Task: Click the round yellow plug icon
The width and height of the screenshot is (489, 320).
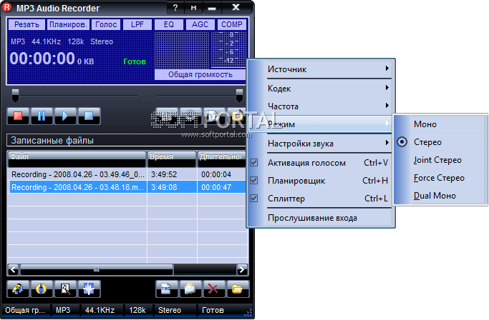Action: pos(42,289)
